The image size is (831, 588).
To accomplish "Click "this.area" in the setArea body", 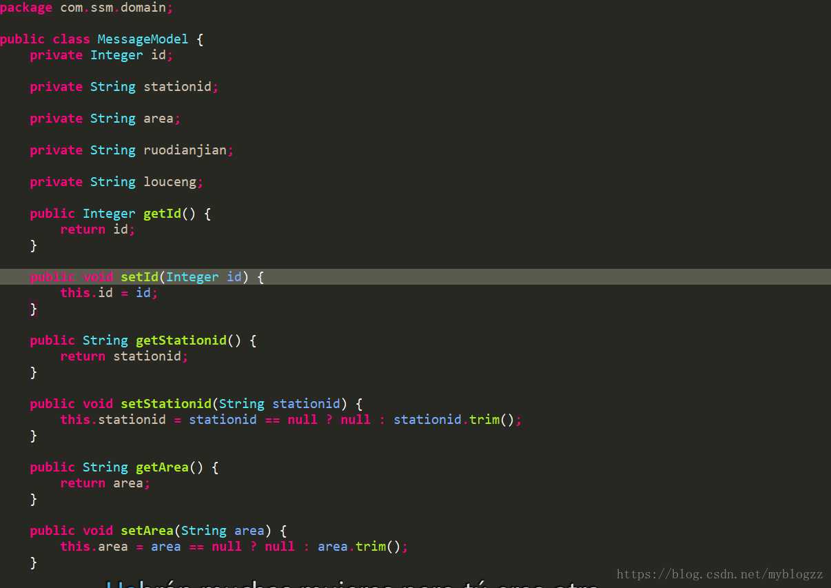I will 94,547.
